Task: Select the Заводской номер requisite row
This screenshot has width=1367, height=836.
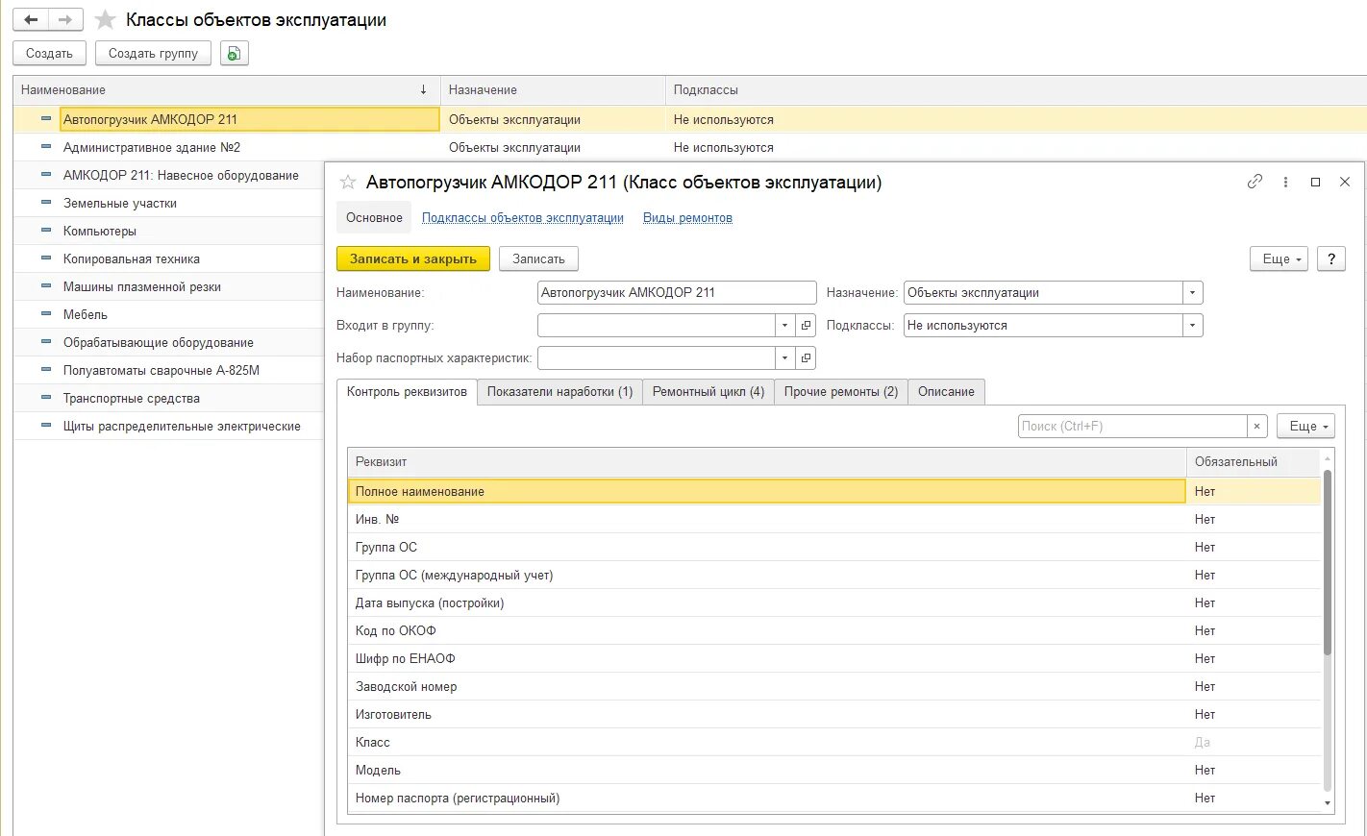Action: [833, 687]
